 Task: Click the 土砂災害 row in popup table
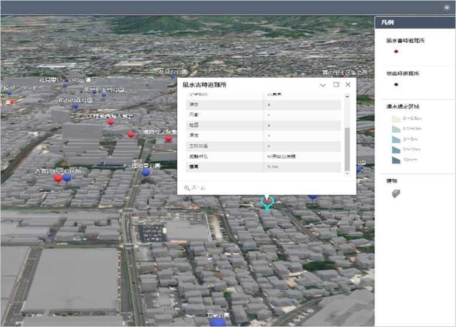pyautogui.click(x=264, y=146)
